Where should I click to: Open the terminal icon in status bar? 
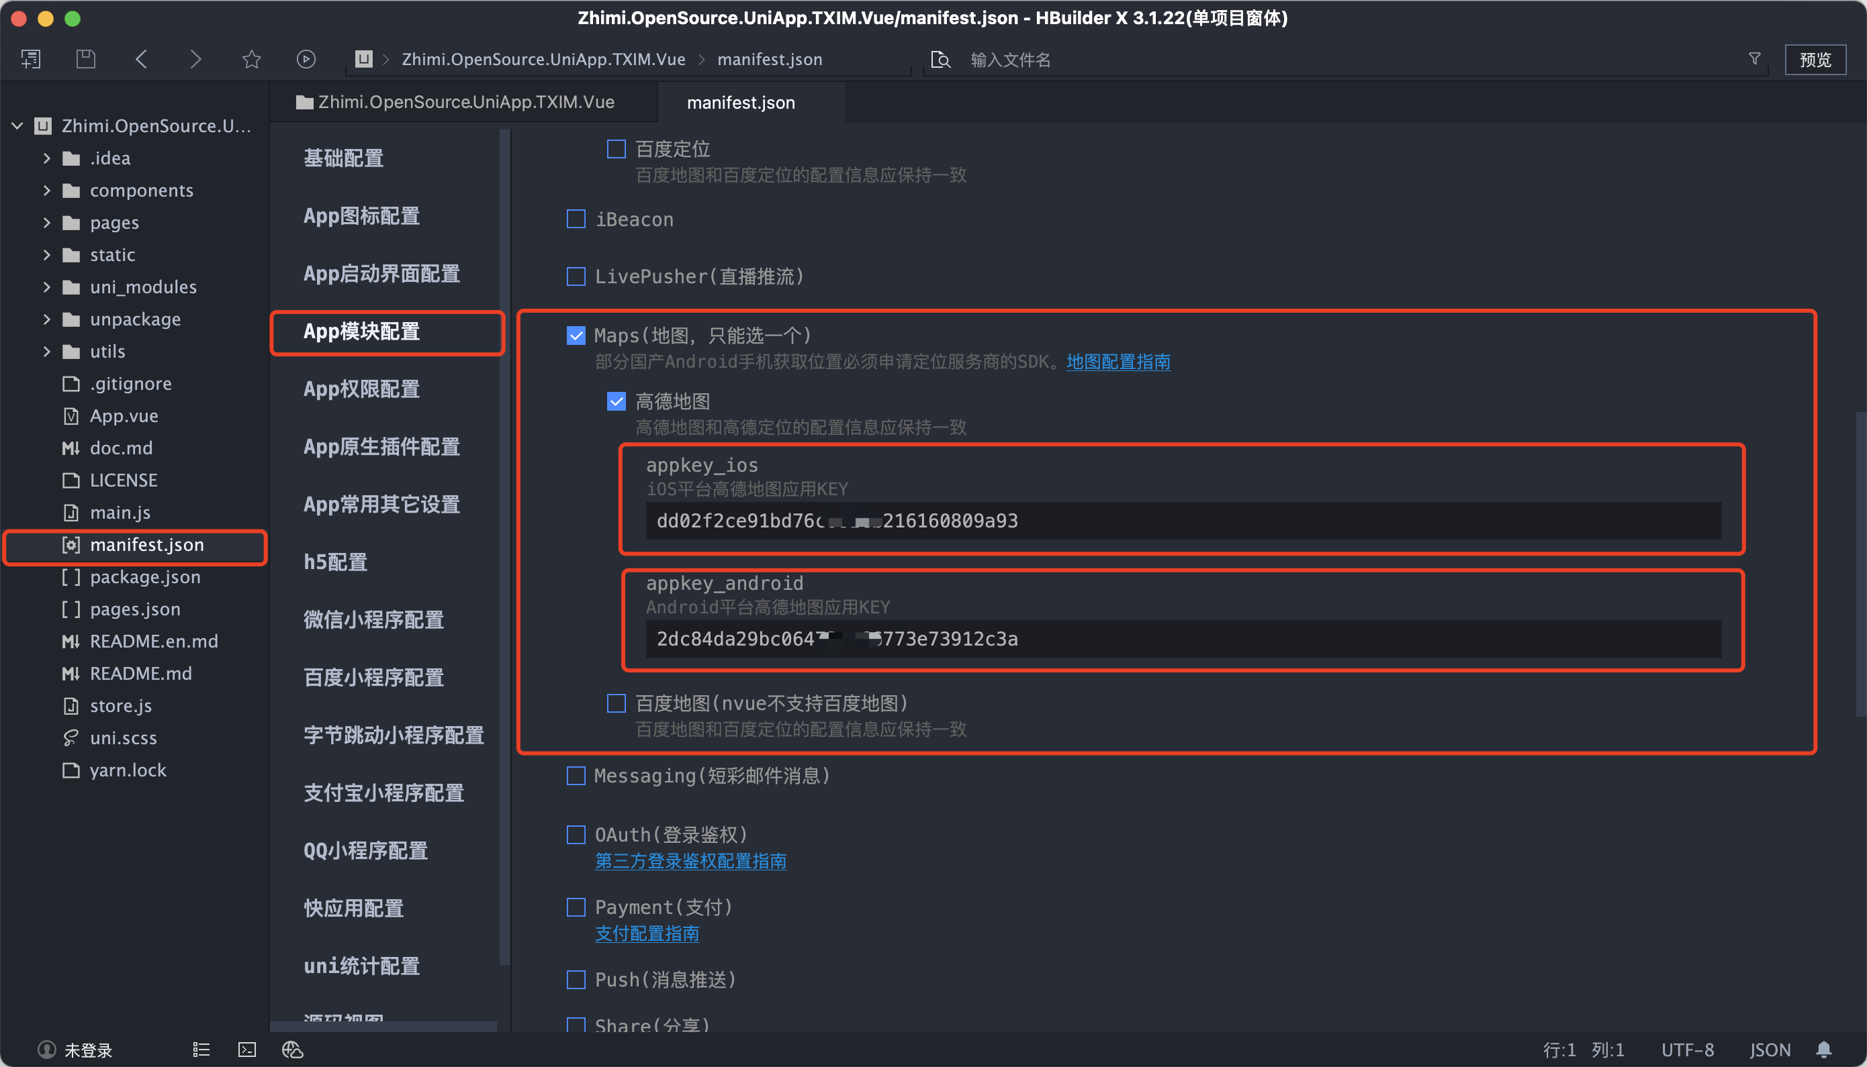pos(247,1050)
